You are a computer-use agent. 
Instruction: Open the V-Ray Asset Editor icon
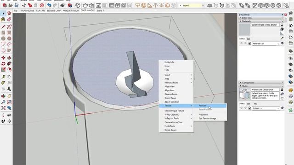pos(78,5)
